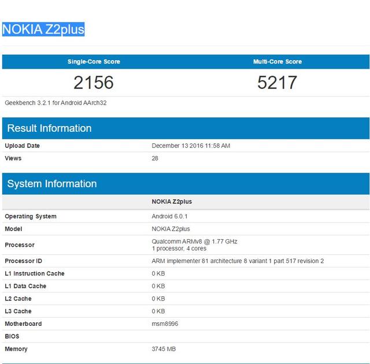Click the Processor ID label

click(23, 261)
